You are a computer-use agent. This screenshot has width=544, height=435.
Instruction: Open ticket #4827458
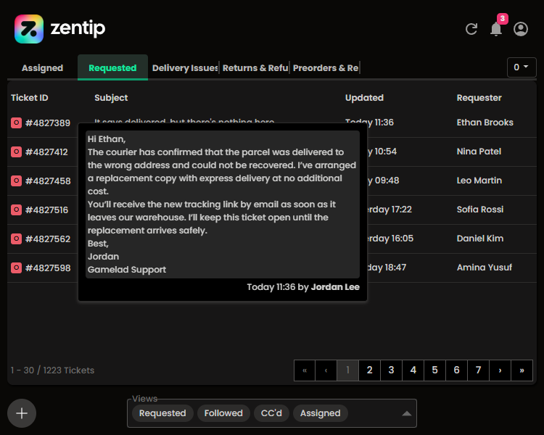(x=48, y=181)
